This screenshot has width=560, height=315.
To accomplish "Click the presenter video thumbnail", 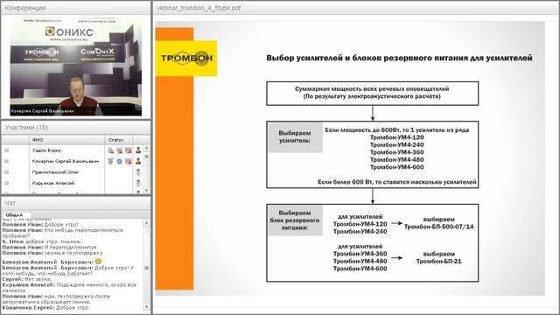I will click(x=76, y=66).
